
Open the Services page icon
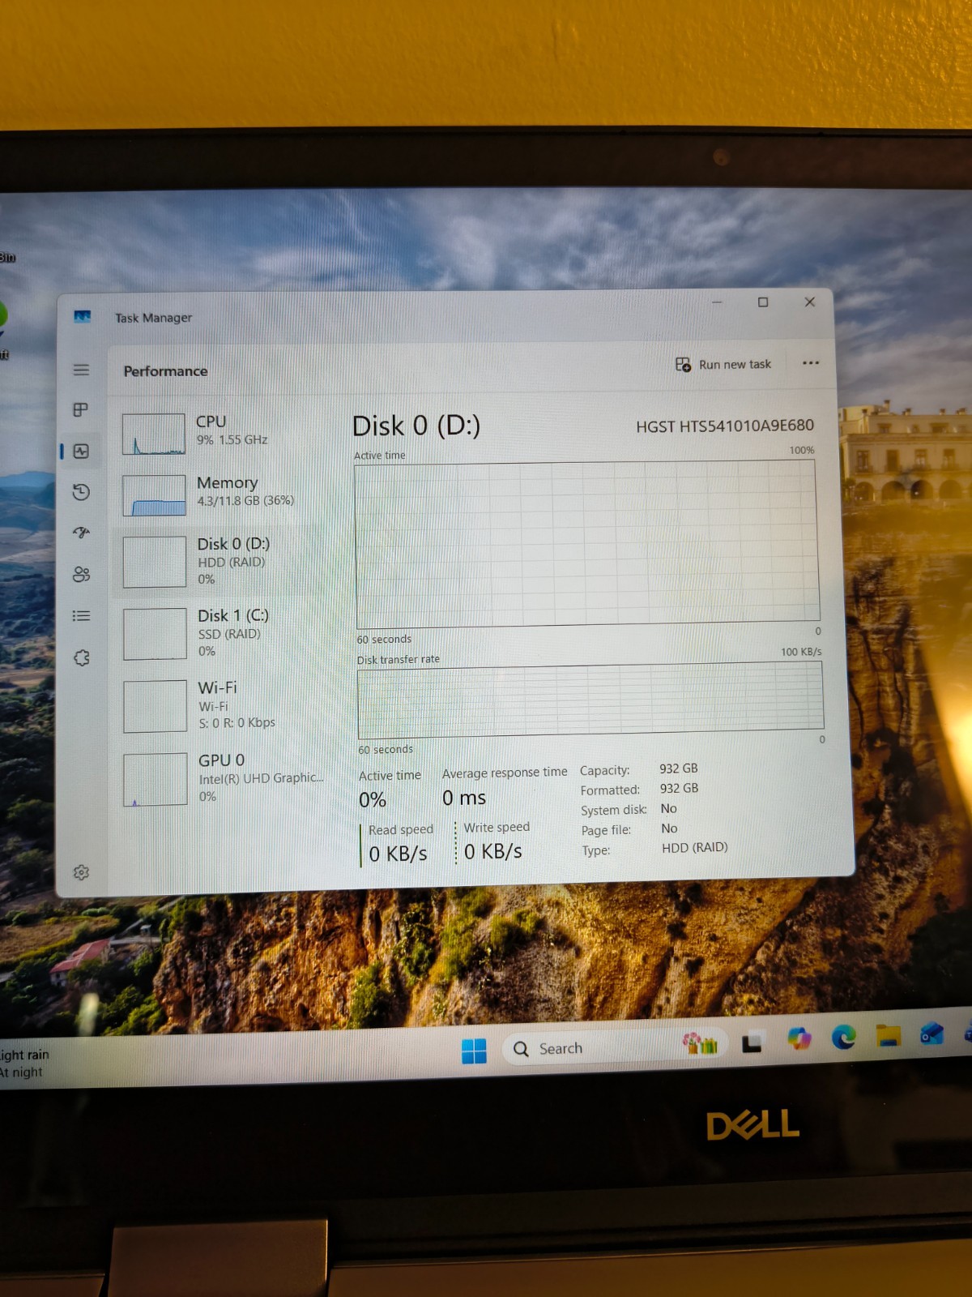82,658
